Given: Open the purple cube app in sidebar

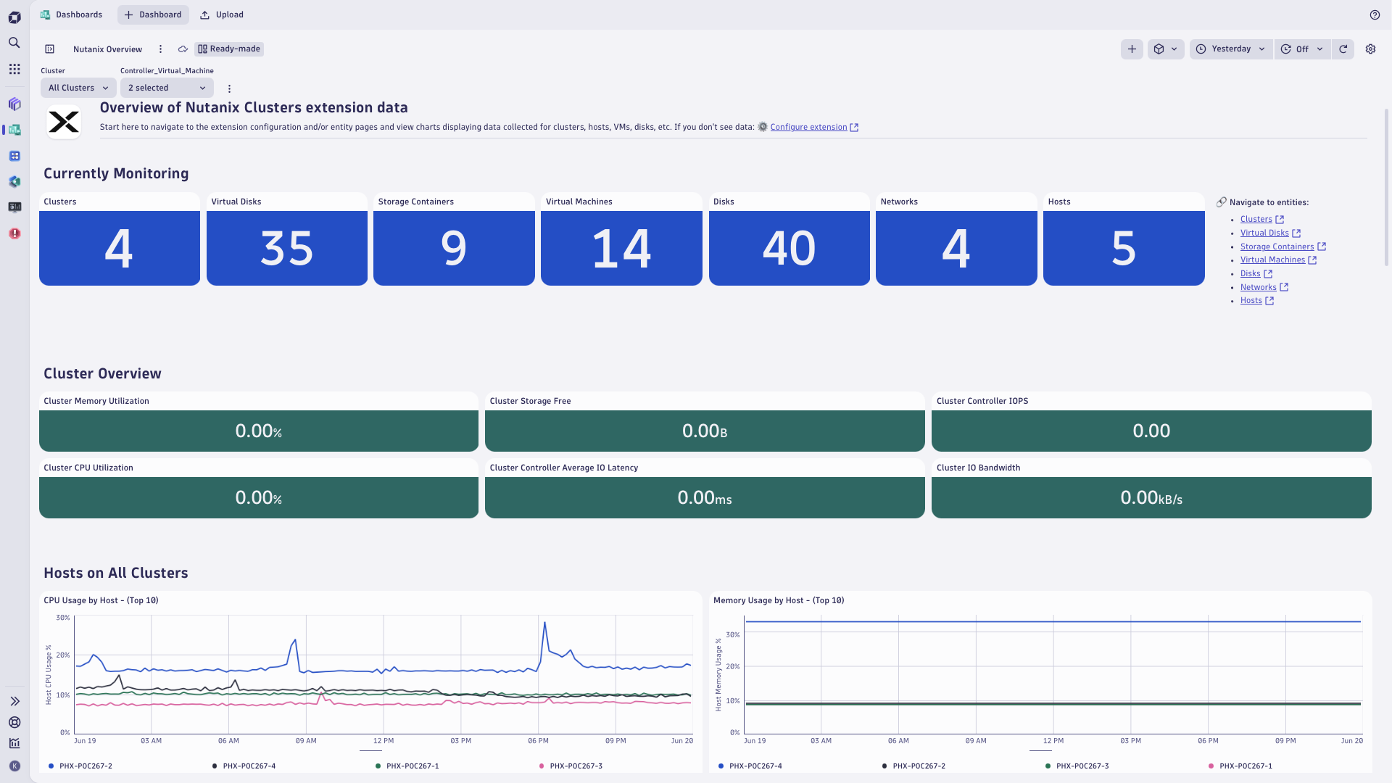Looking at the screenshot, I should click(x=14, y=104).
